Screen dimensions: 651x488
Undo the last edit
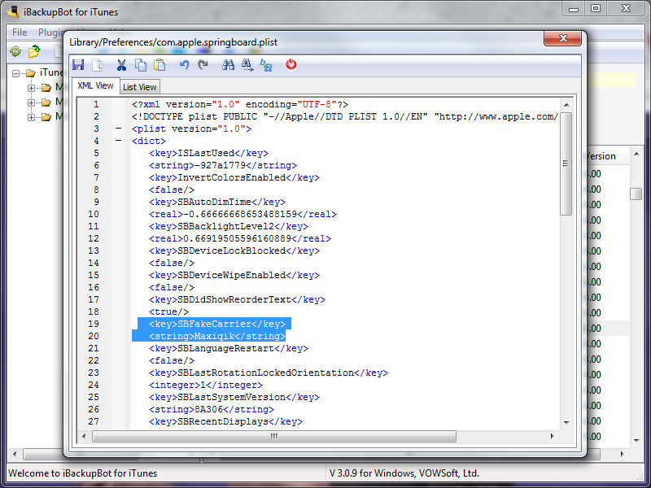click(x=184, y=65)
